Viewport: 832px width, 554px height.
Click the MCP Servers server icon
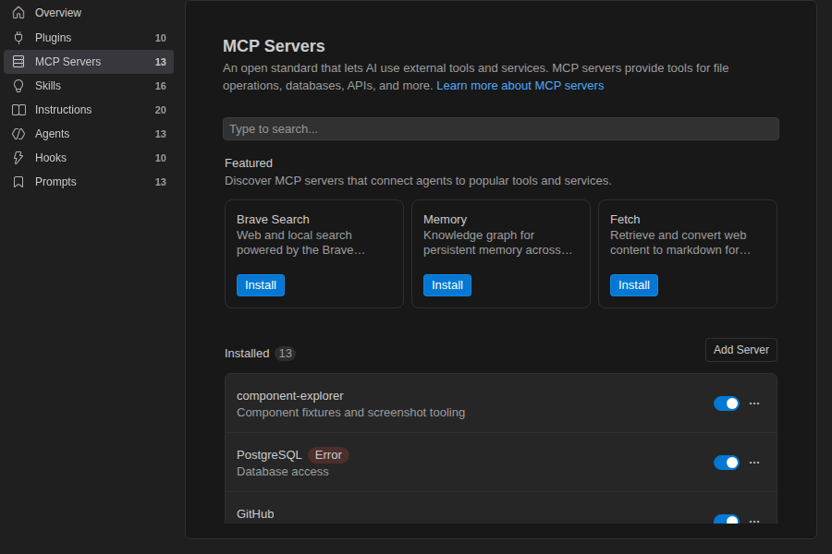tap(18, 62)
